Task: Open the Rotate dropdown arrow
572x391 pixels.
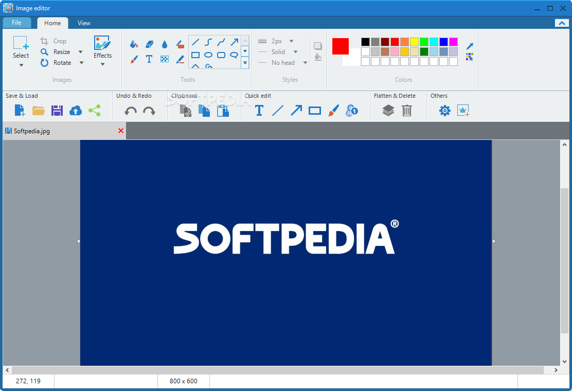Action: 81,63
